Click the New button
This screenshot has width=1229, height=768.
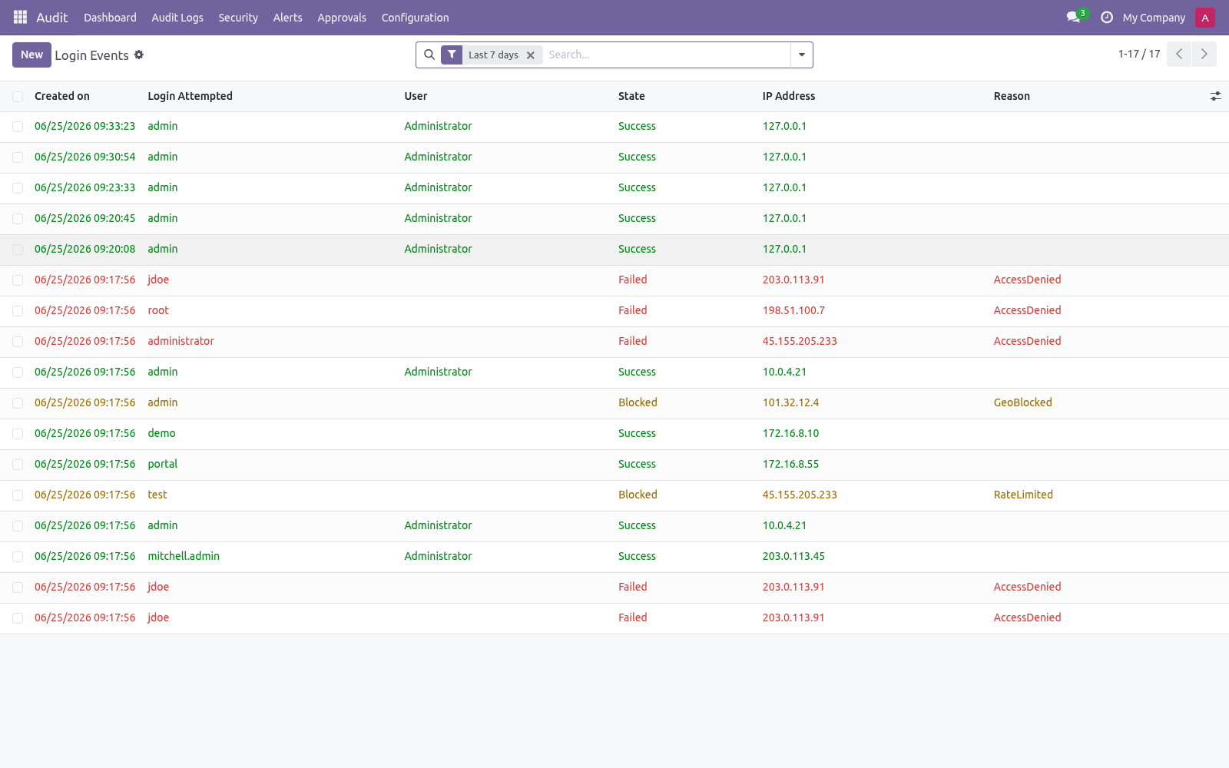coord(31,55)
